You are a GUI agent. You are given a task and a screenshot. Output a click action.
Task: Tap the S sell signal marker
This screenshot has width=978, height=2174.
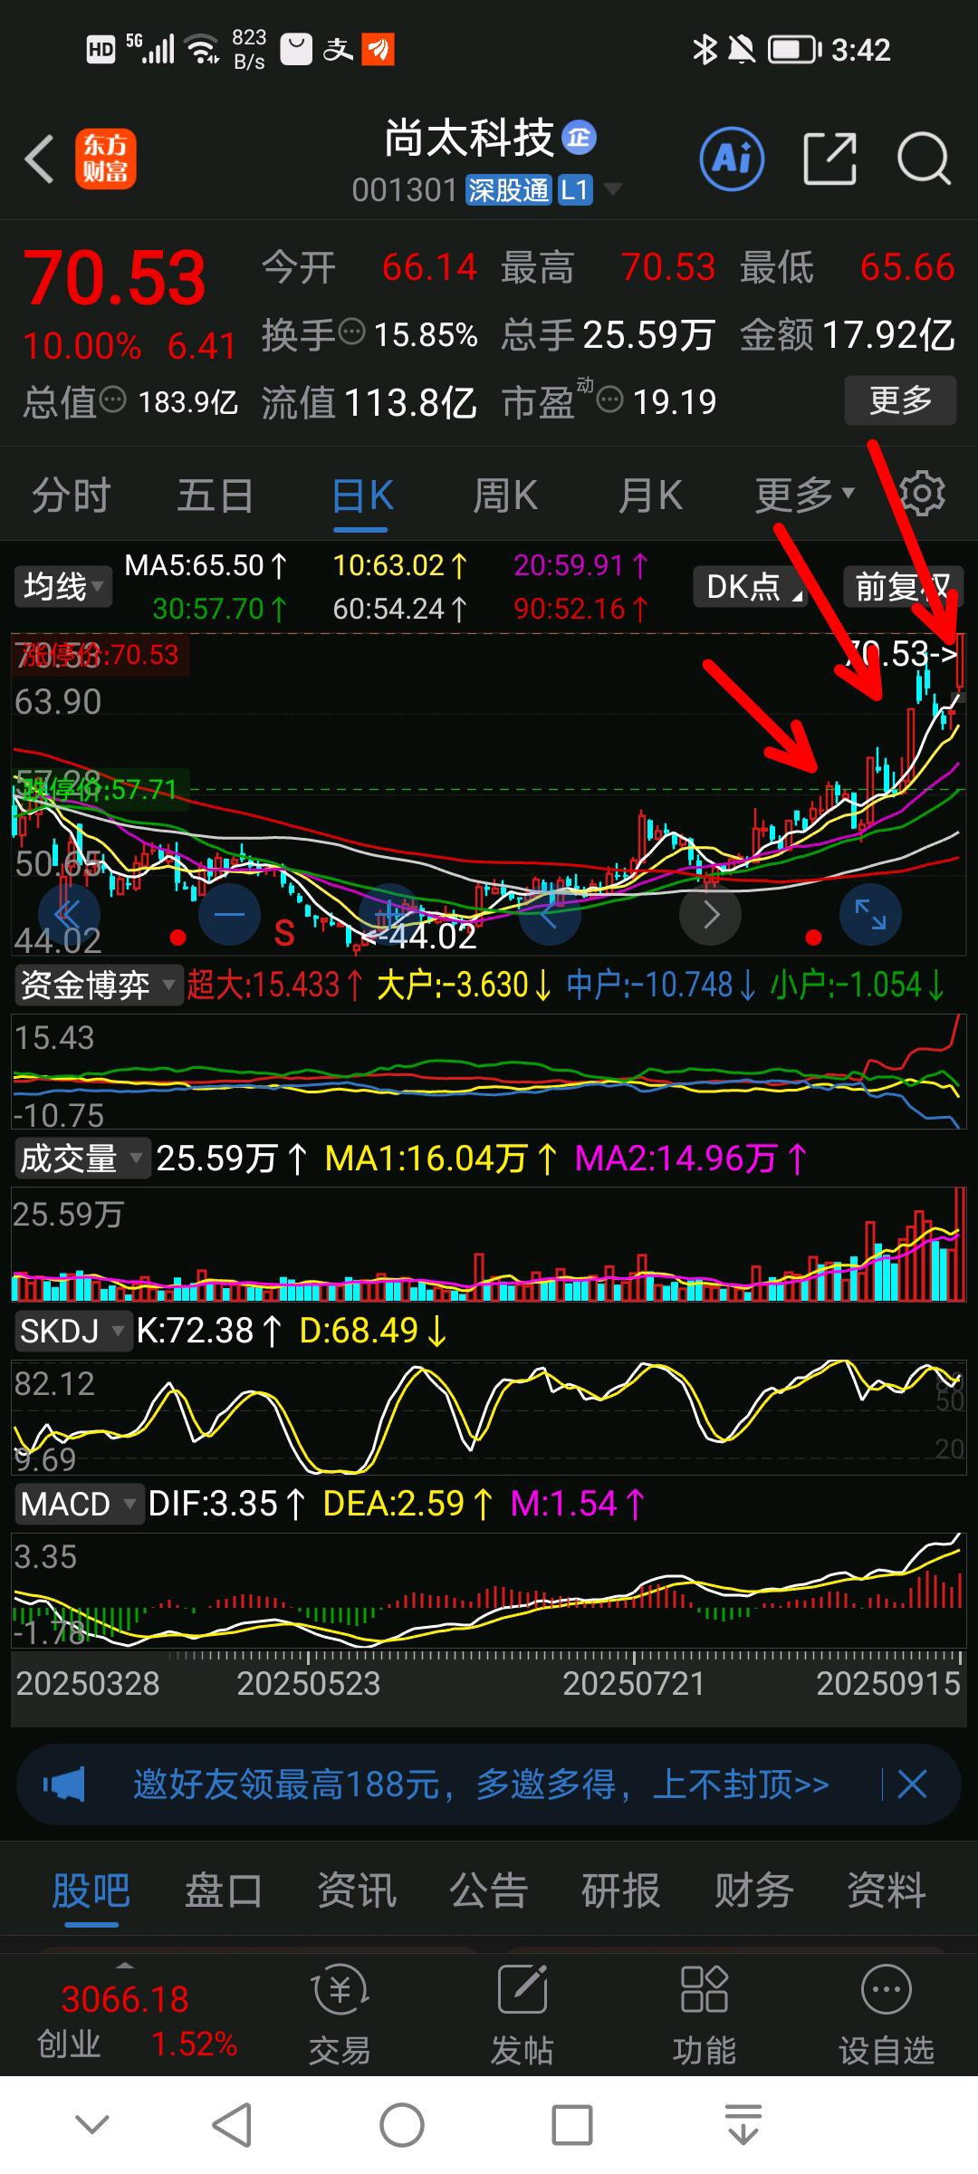[x=284, y=933]
